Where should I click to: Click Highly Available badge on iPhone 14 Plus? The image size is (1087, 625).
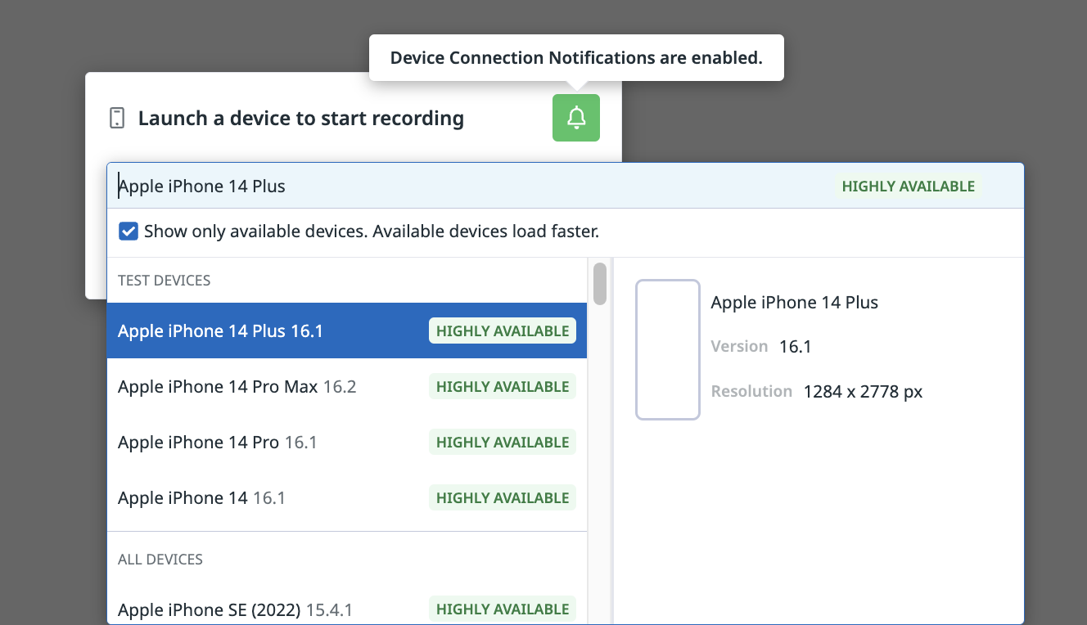(x=503, y=330)
